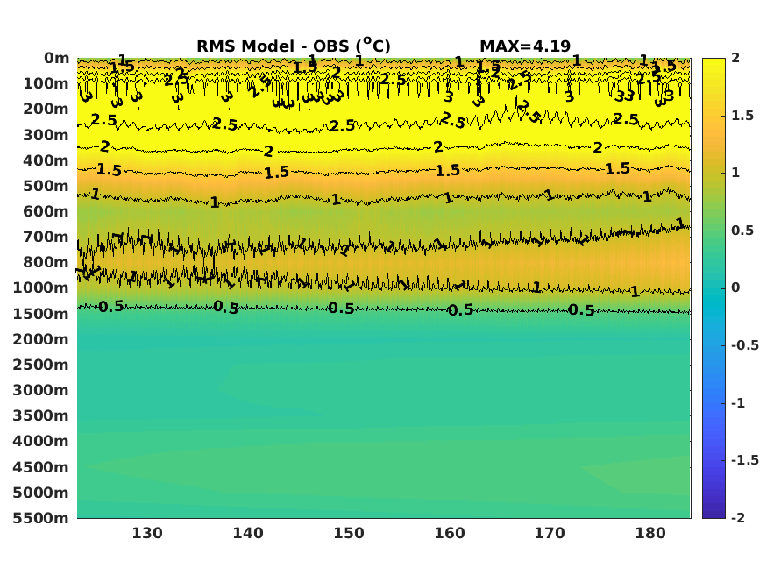
Task: Click the '1500m' depth axis label
Action: tap(41, 314)
